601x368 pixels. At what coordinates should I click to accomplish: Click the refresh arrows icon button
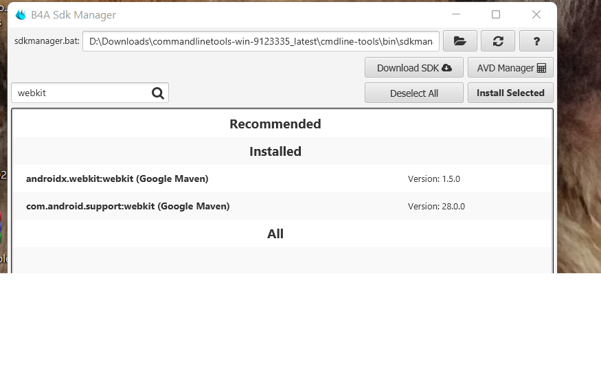coord(498,41)
